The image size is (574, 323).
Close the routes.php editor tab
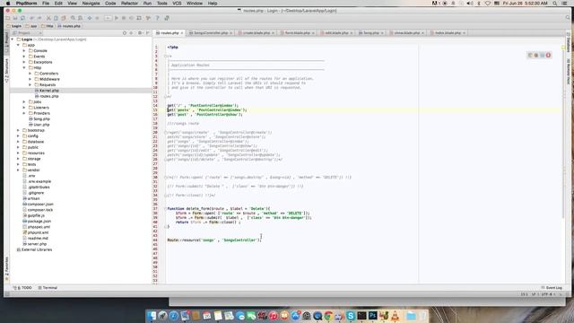(181, 33)
